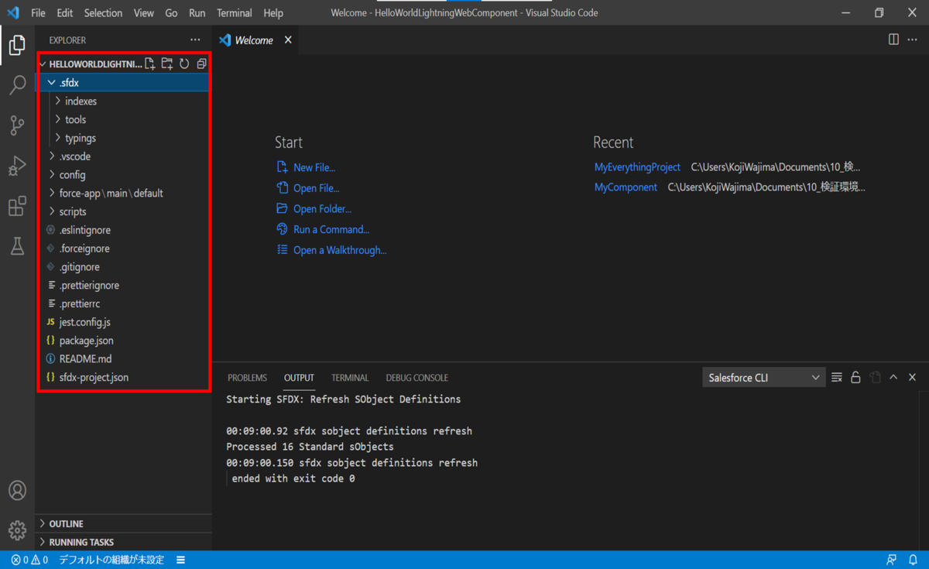Toggle output scroll lock
The height and width of the screenshot is (569, 929).
point(855,378)
